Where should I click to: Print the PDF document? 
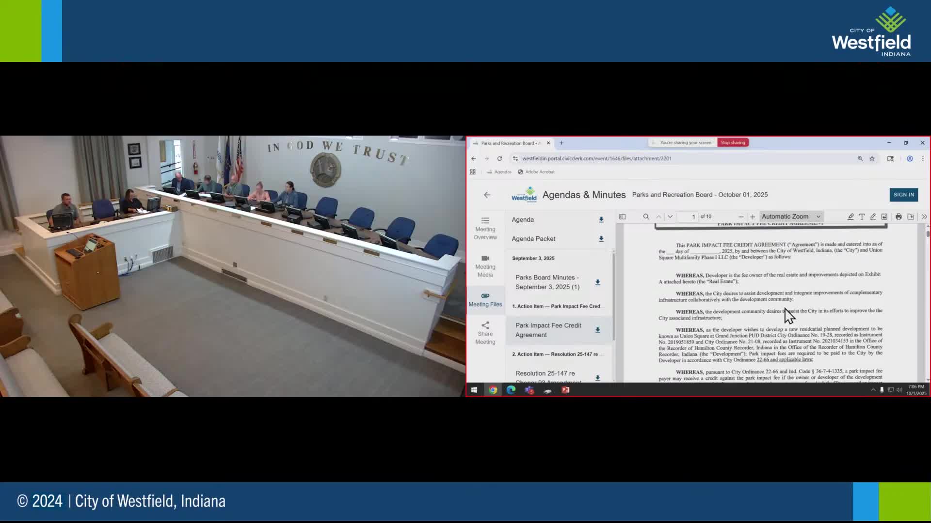899,216
